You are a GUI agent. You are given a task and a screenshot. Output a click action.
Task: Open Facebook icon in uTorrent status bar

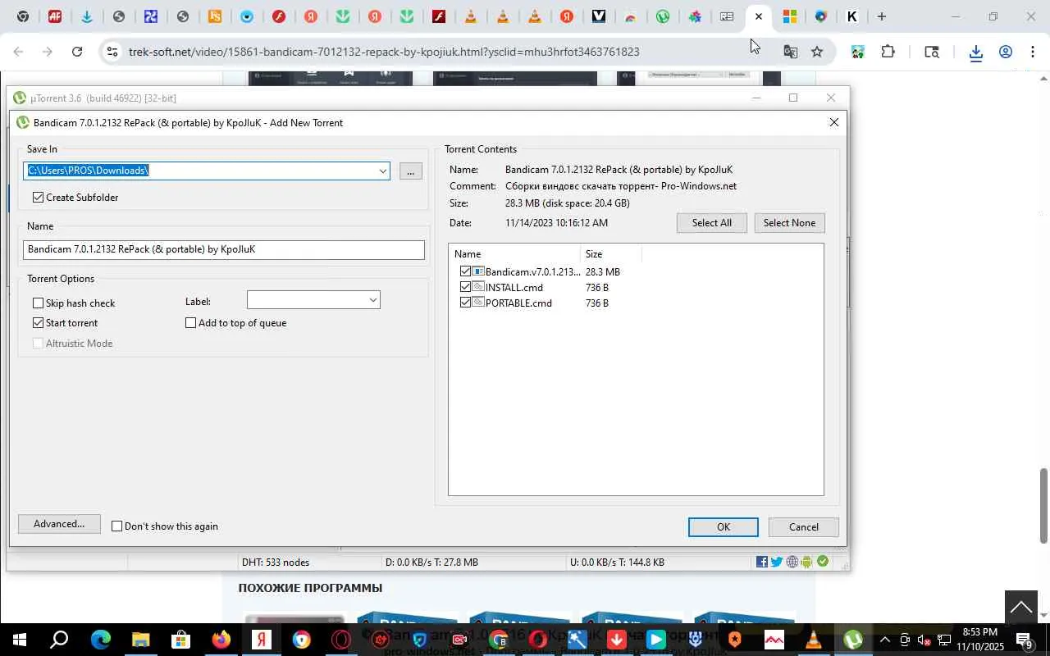[762, 562]
